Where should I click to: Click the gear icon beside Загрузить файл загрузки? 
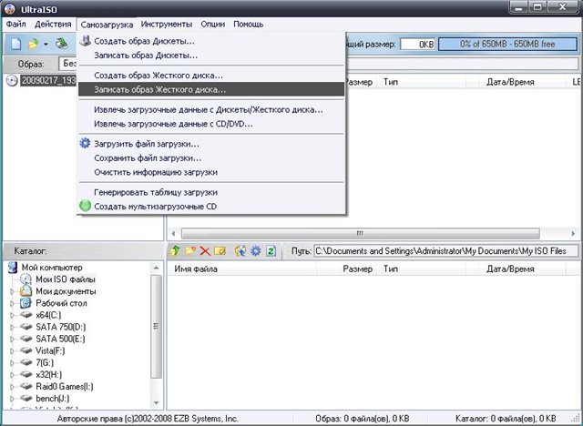pyautogui.click(x=85, y=143)
